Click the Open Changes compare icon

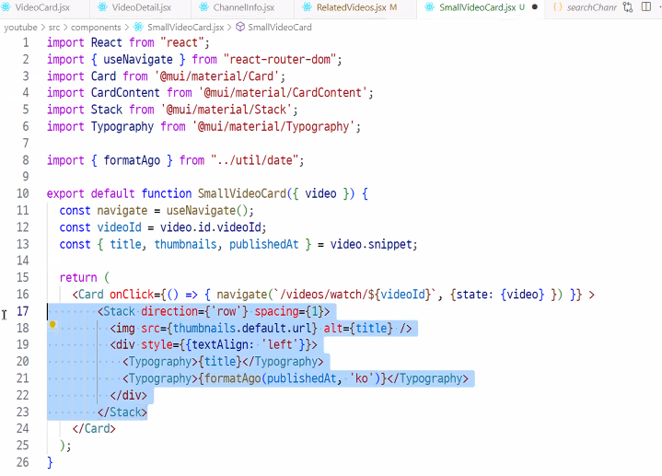point(628,7)
